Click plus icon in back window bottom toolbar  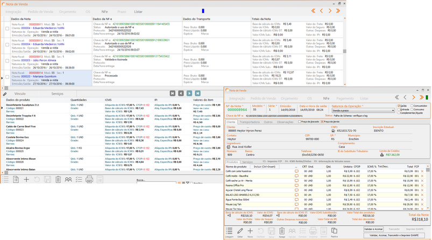(26, 180)
